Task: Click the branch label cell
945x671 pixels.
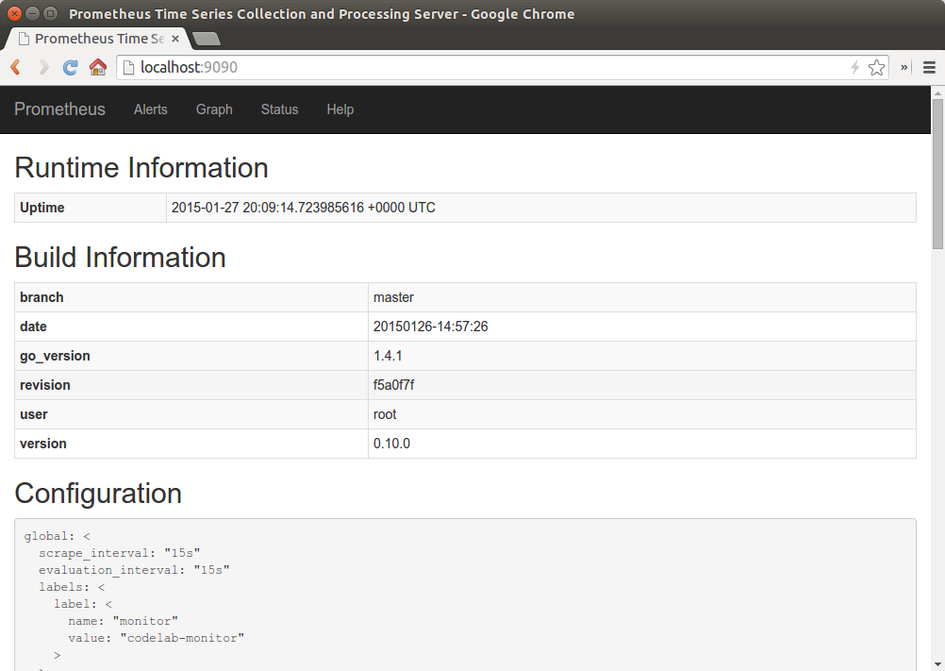Action: pyautogui.click(x=191, y=297)
